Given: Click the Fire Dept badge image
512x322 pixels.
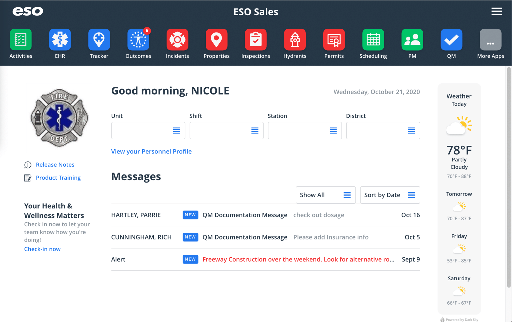Looking at the screenshot, I should pos(59,117).
